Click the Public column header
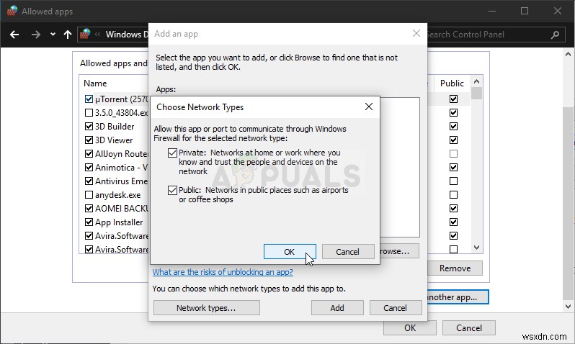Screen dimensions: 575x344 click(453, 83)
